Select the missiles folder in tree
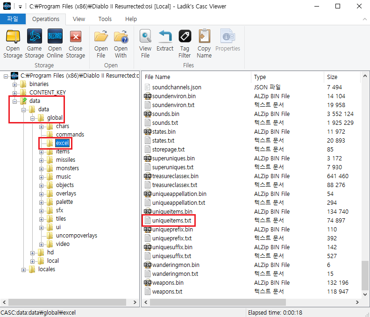Viewport: 370px width, 317px height. click(x=65, y=160)
